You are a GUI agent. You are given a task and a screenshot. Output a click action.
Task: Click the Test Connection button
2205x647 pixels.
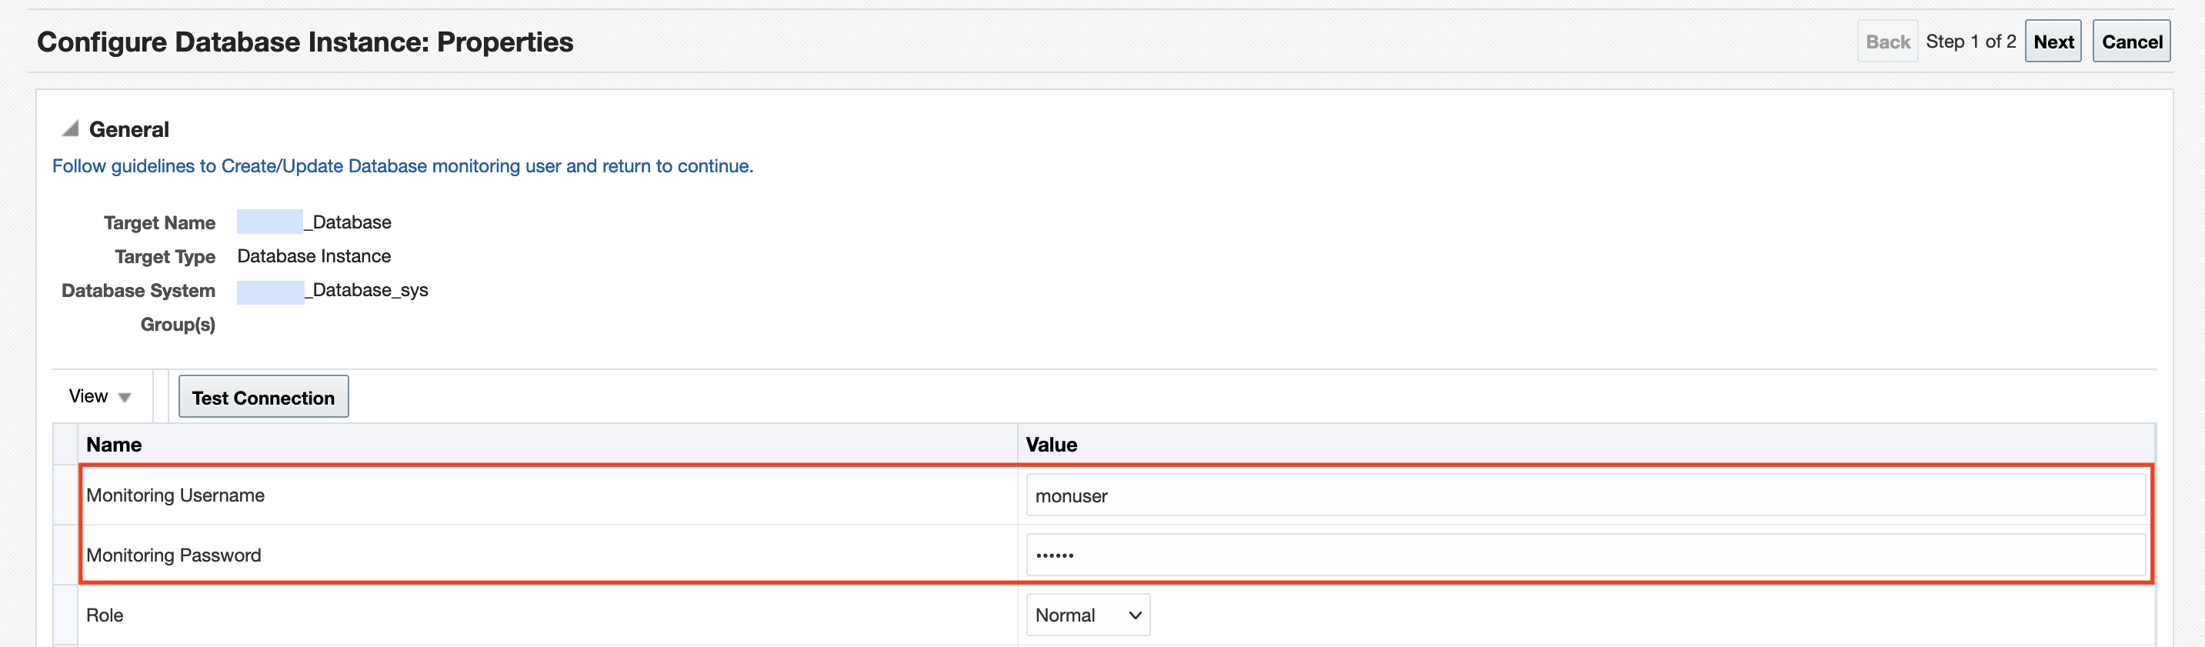tap(263, 397)
